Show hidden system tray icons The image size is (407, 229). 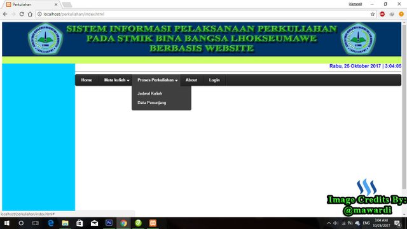point(329,223)
